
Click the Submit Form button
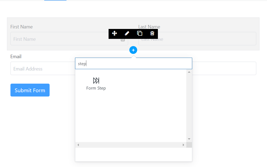click(30, 90)
